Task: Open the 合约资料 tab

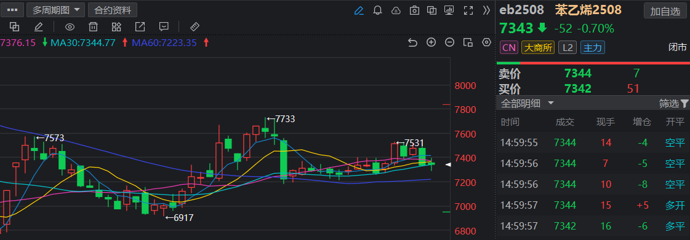Action: tap(112, 10)
